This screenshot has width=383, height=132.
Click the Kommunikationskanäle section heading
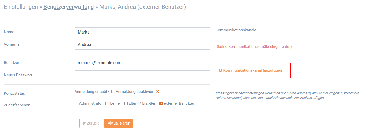(x=236, y=30)
